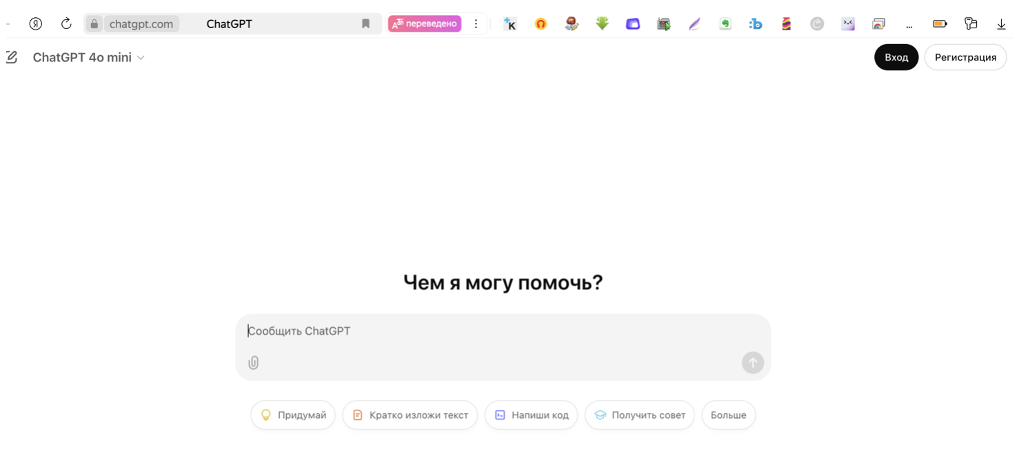Choose the 'Придумай' suggestion chip
Viewport: 1019px width, 449px height.
293,415
